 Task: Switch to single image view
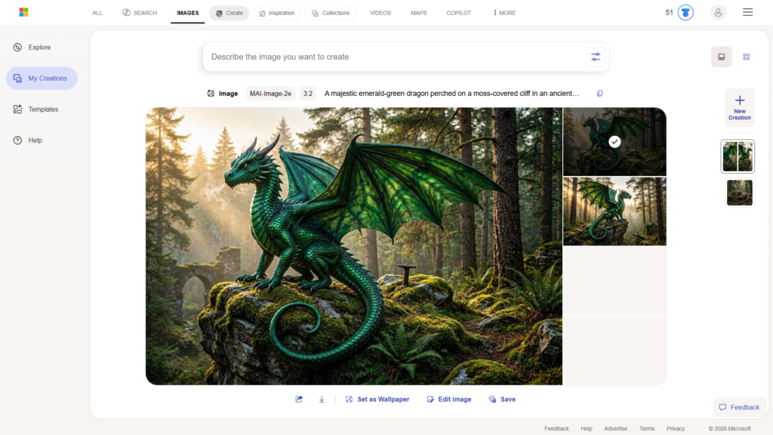pos(721,57)
